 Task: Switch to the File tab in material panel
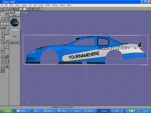[12, 12]
